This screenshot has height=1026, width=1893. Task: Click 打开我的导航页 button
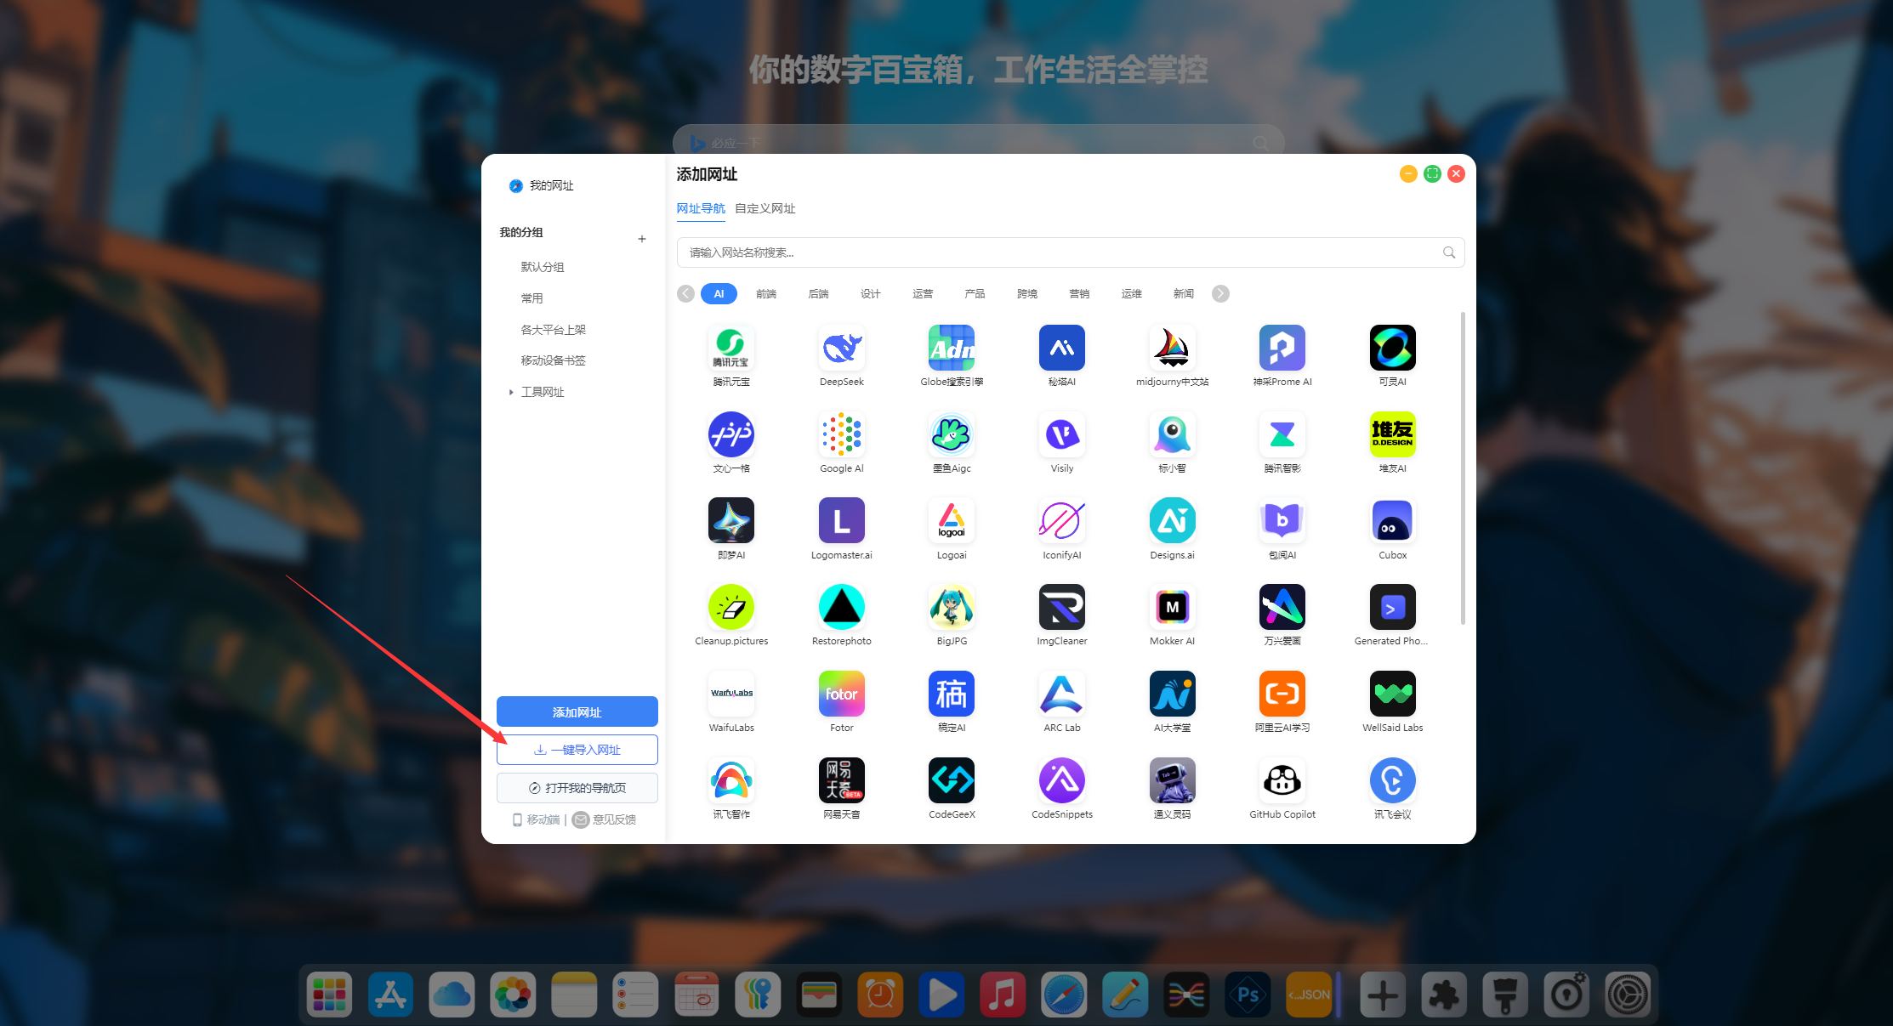[577, 788]
